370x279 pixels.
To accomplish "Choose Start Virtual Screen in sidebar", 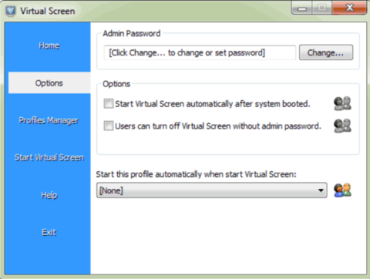I will pyautogui.click(x=49, y=157).
